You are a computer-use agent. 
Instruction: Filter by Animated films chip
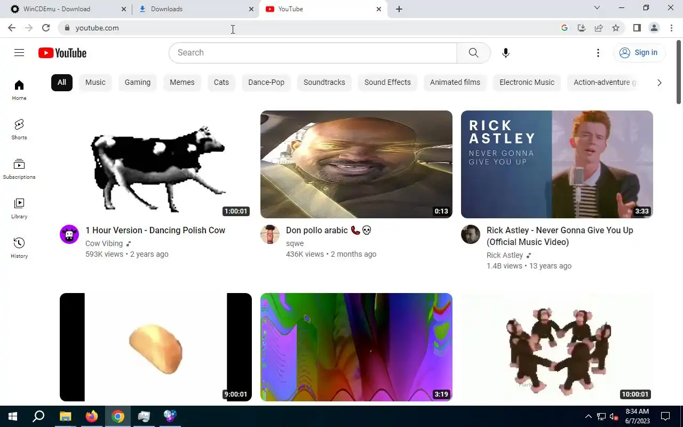[455, 82]
